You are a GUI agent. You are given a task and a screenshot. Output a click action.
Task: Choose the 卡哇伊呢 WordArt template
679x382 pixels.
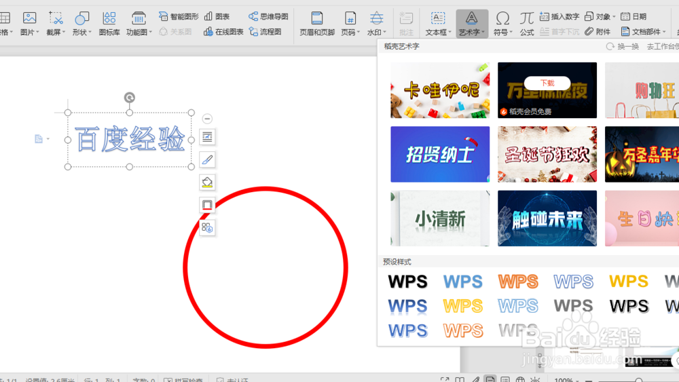click(440, 90)
